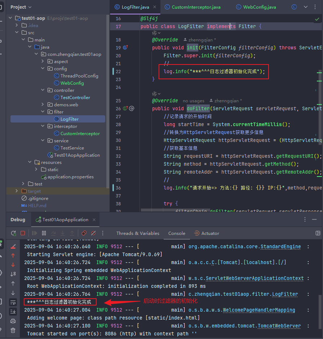Open the WelcomePageHandlerMapping link in console

(259, 310)
